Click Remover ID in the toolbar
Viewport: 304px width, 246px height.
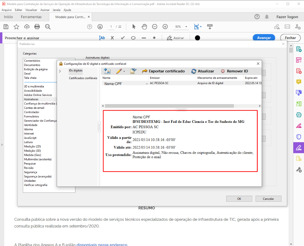[x=234, y=71]
